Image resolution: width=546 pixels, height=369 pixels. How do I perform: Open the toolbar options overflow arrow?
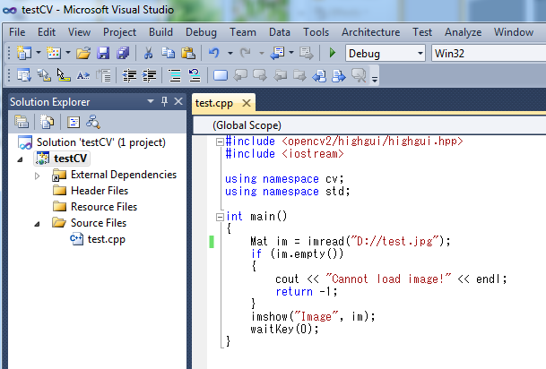(375, 79)
